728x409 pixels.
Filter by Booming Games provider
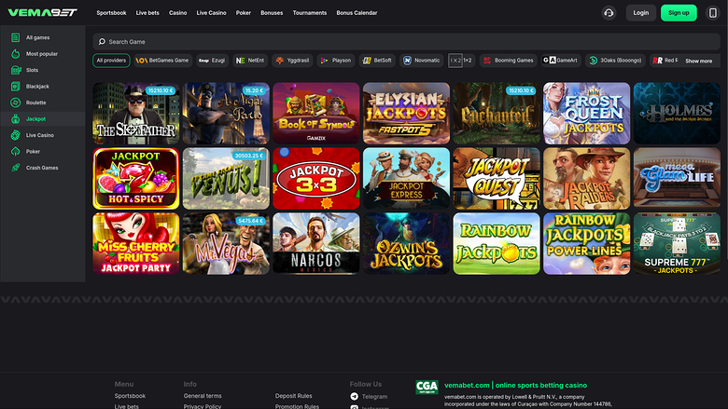[x=508, y=61]
